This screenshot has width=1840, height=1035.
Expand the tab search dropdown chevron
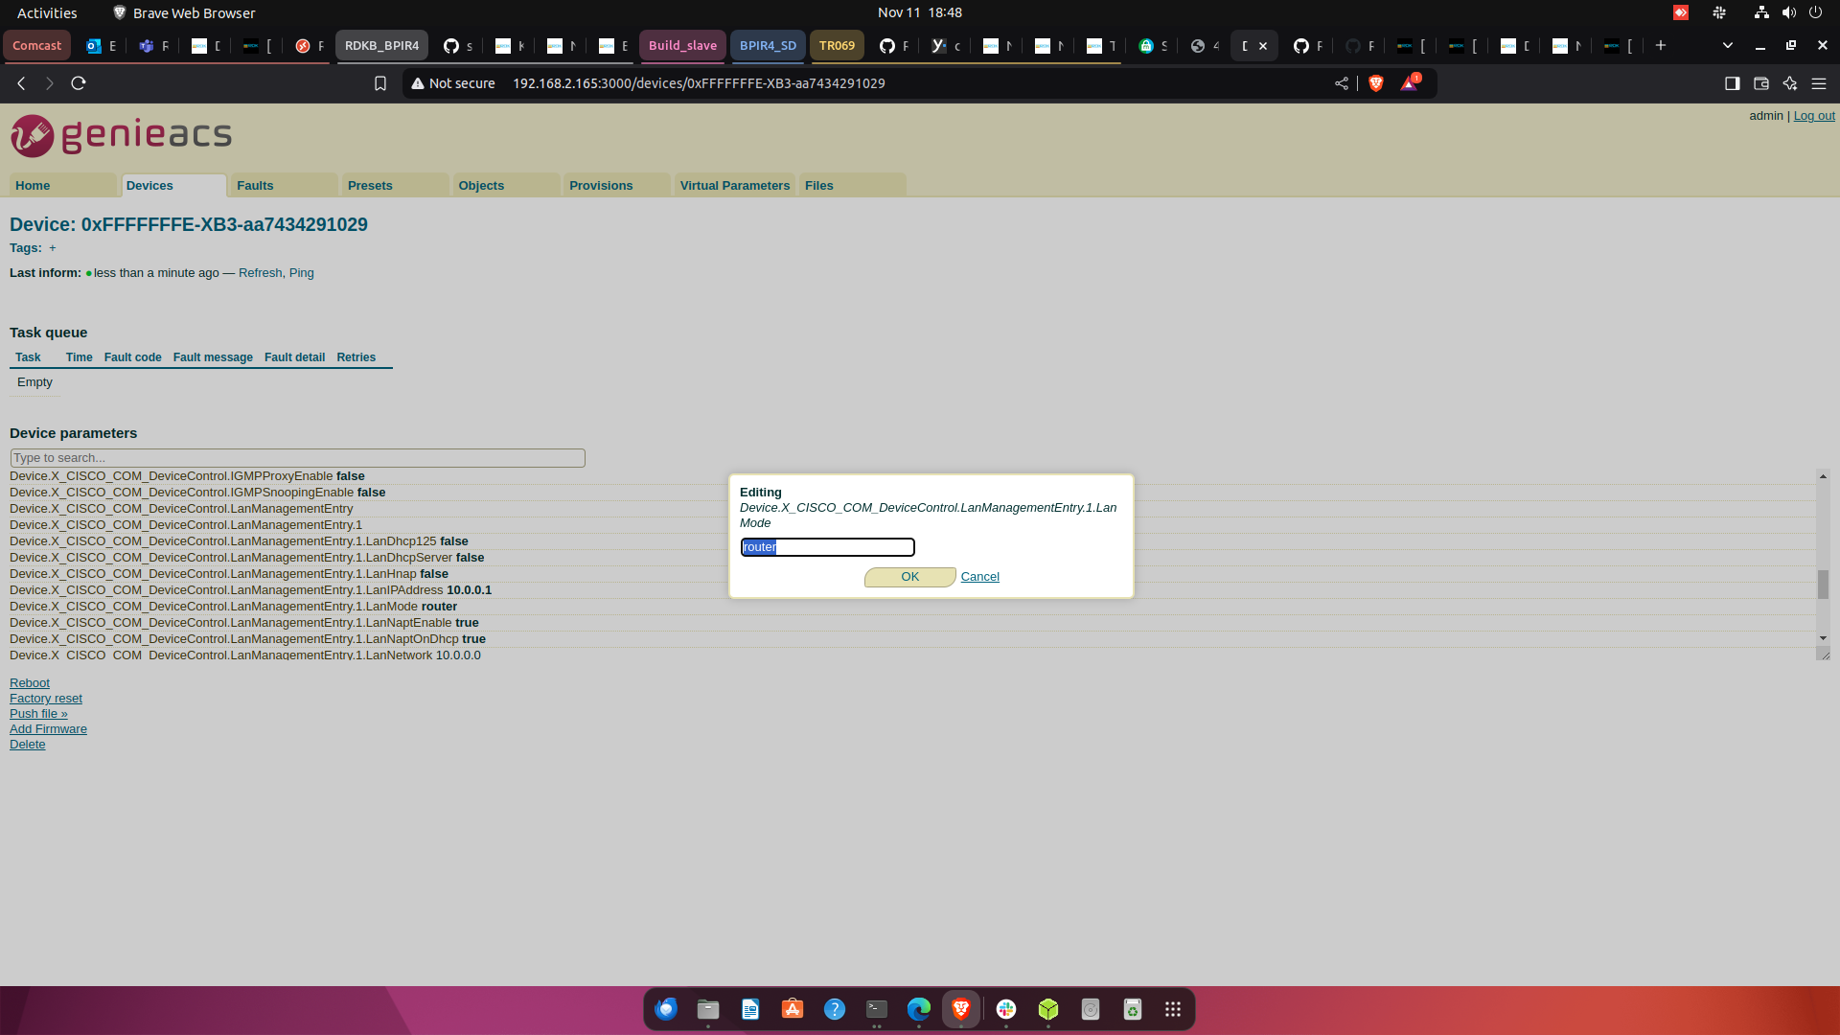[1727, 45]
